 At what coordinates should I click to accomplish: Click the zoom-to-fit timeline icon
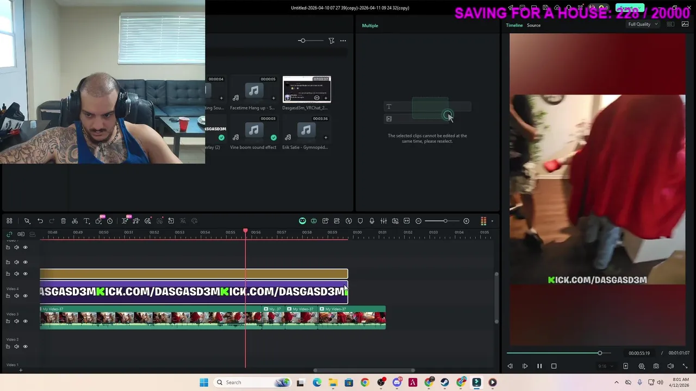point(407,221)
